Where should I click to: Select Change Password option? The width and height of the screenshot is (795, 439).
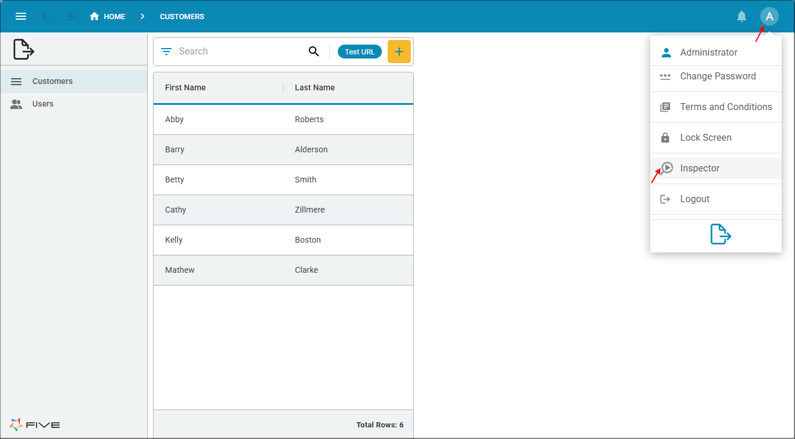point(717,76)
